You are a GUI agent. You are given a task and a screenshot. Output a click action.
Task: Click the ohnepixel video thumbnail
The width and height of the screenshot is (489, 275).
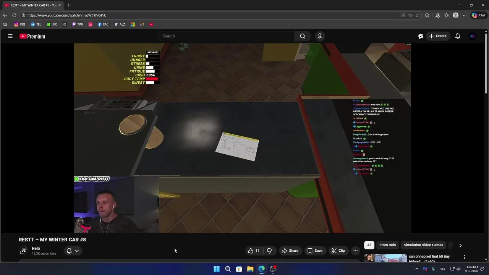pos(385,258)
